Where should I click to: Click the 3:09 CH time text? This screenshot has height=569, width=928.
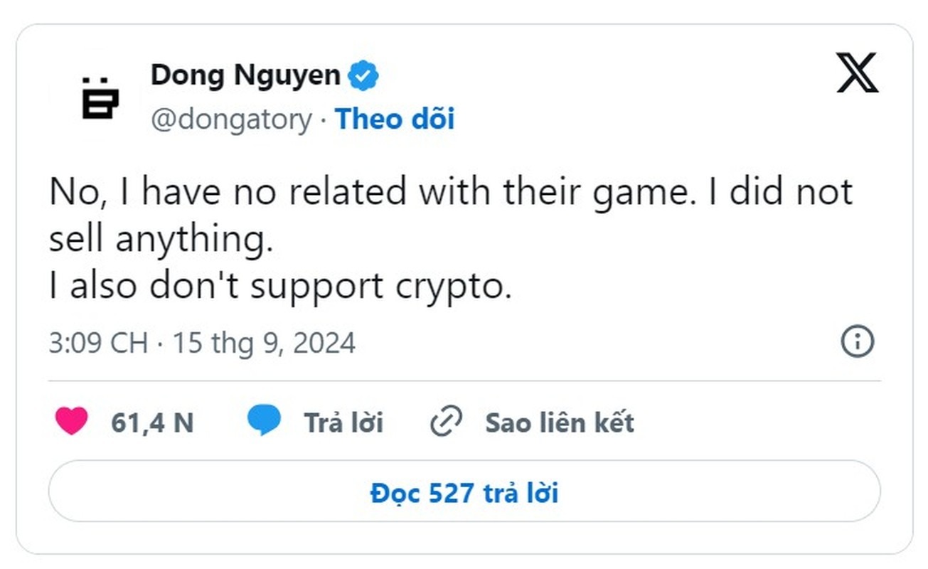tap(98, 344)
